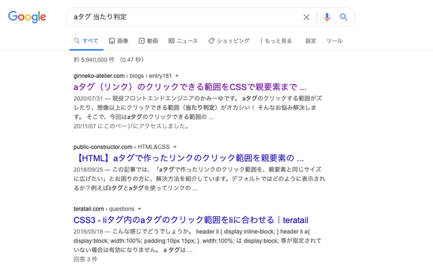Switch to the 動画 tab
The width and height of the screenshot is (433, 271).
148,41
